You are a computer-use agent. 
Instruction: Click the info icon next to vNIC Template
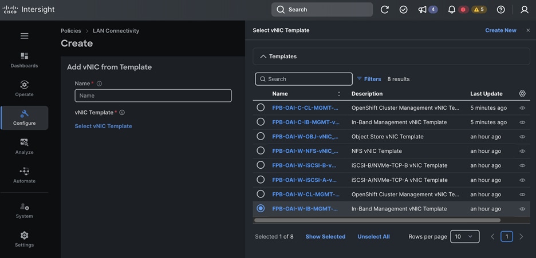[x=122, y=112]
